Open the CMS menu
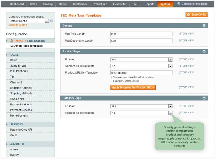Screen dimensions: 215x159 [x=135, y=4]
